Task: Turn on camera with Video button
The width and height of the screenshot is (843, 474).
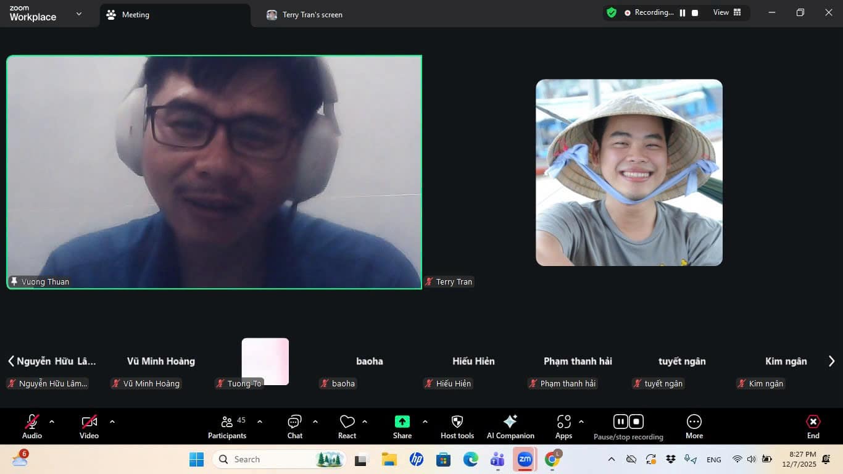Action: point(89,423)
